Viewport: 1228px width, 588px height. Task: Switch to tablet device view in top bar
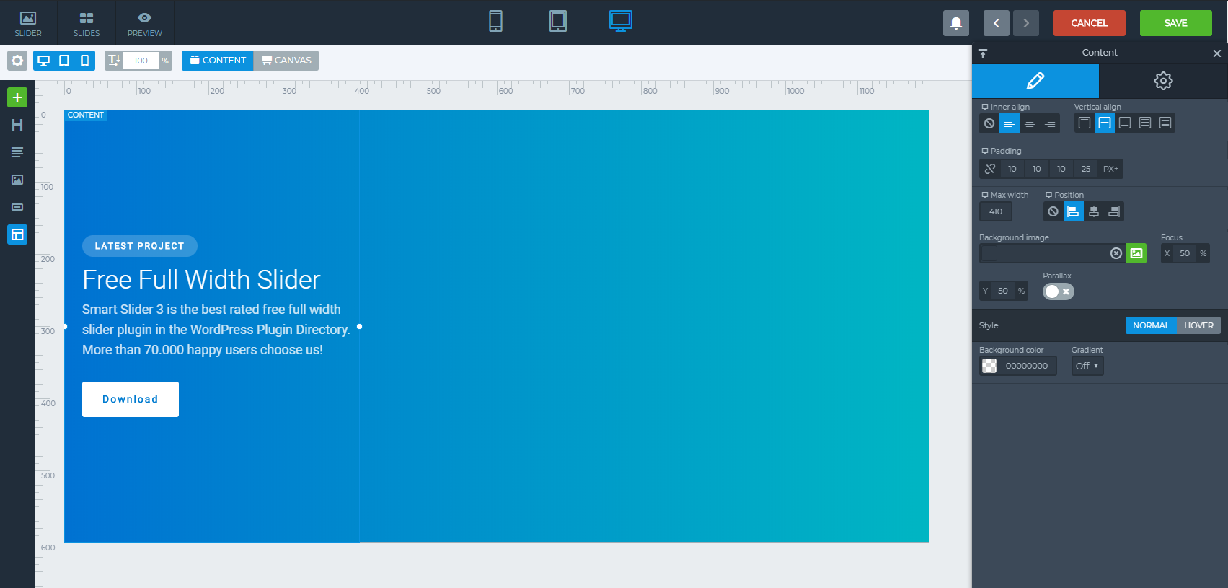pos(558,21)
